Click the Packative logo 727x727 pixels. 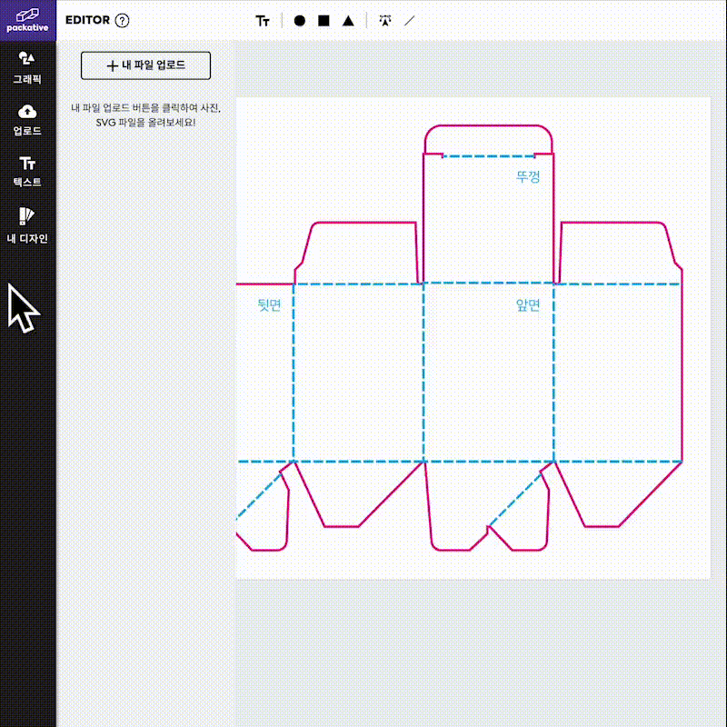click(x=27, y=19)
